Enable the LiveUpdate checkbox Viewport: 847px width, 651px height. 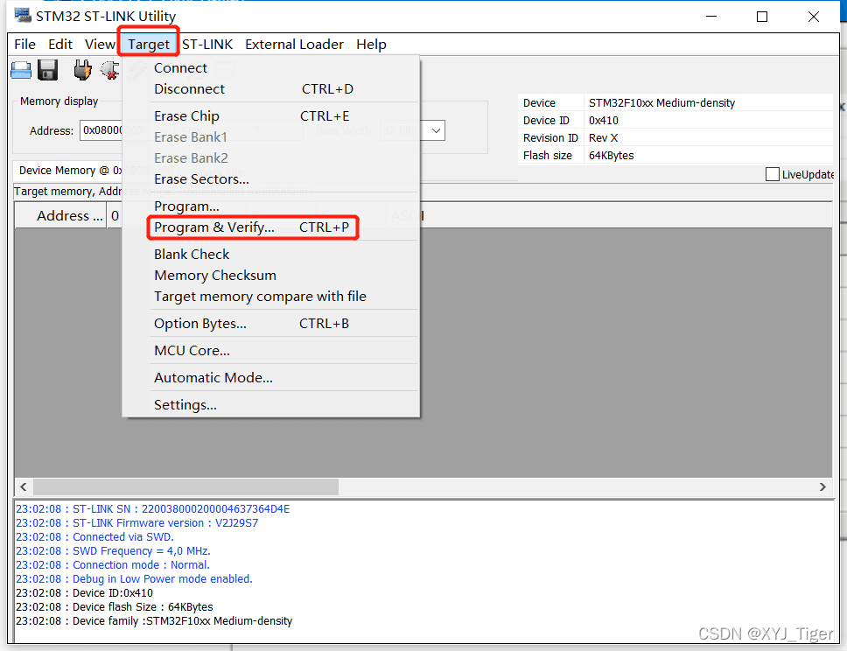773,174
